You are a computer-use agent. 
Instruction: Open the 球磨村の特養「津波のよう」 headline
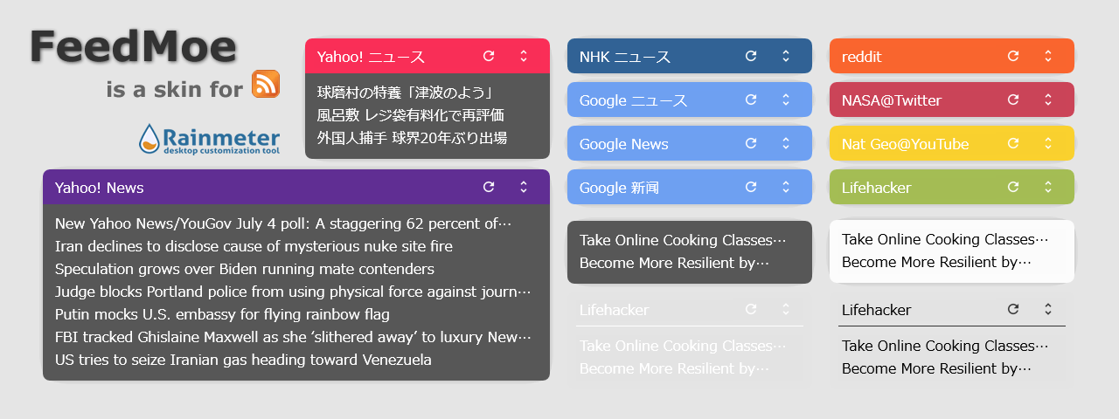click(x=407, y=93)
